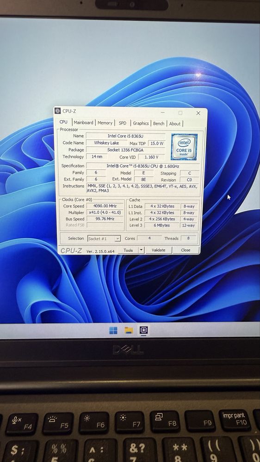Click the Max TDP value '15.0 W'
Viewport: 260px width, 462px height.
pyautogui.click(x=157, y=143)
